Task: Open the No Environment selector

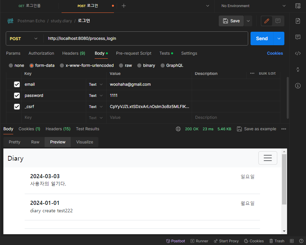Action: (x=253, y=6)
